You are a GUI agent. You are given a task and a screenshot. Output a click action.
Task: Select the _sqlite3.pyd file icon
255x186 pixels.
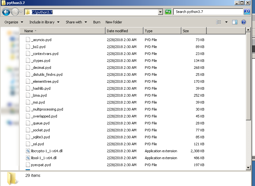[28, 137]
